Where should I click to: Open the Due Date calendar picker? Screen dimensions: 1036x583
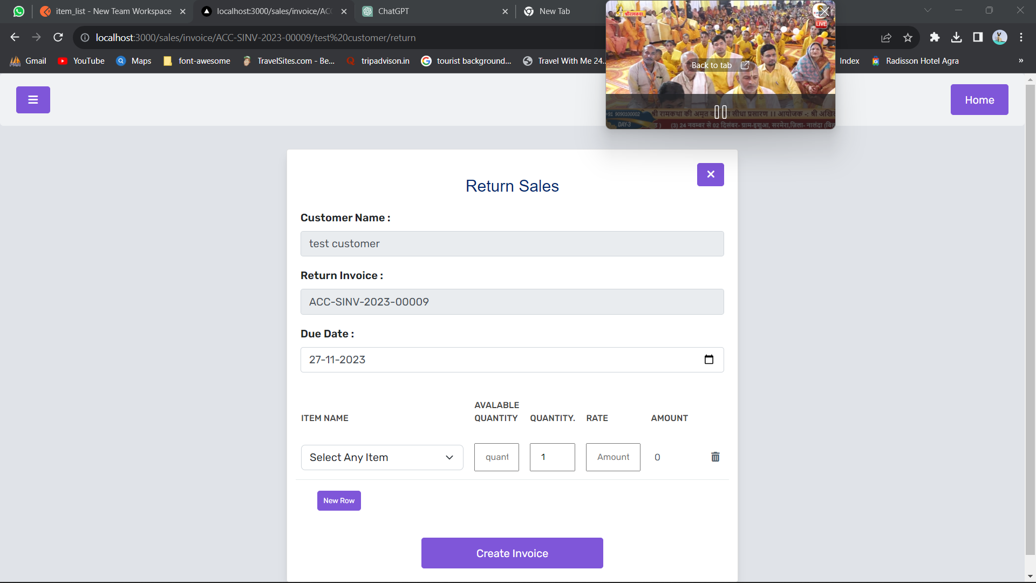click(708, 360)
